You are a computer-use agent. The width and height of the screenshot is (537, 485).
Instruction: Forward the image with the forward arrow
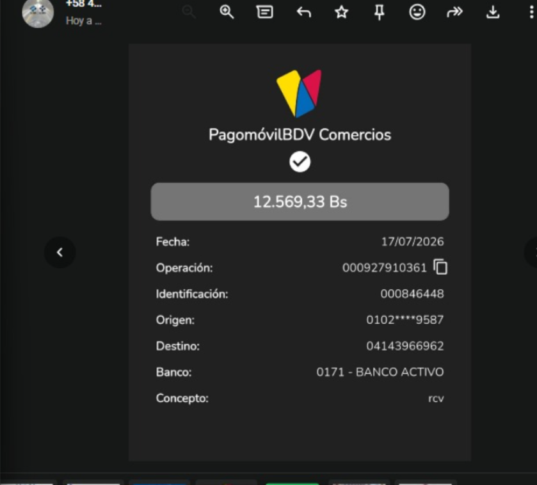coord(455,12)
